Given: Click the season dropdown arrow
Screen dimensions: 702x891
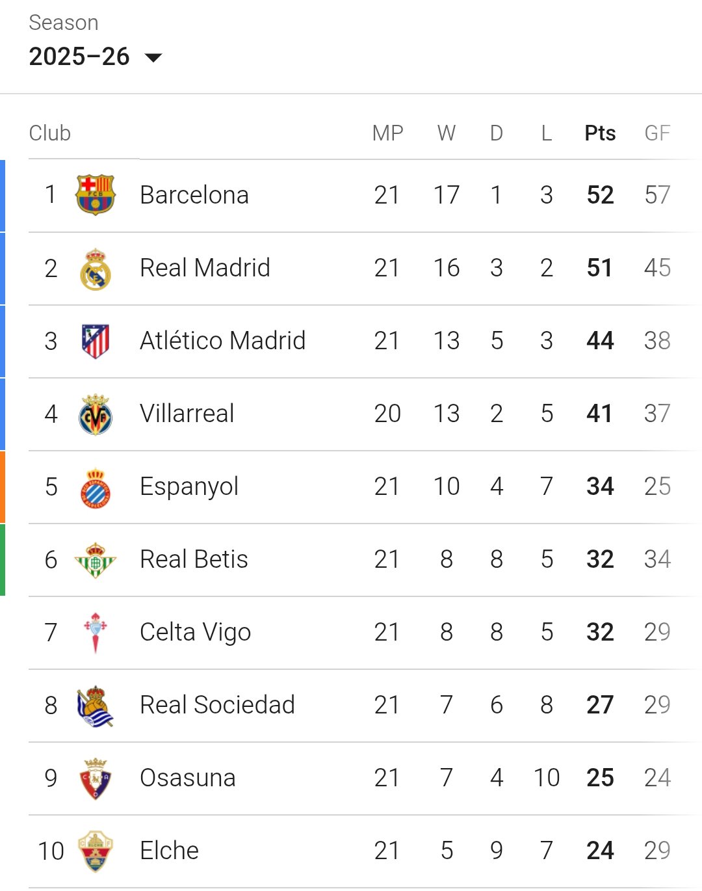Looking at the screenshot, I should (153, 58).
